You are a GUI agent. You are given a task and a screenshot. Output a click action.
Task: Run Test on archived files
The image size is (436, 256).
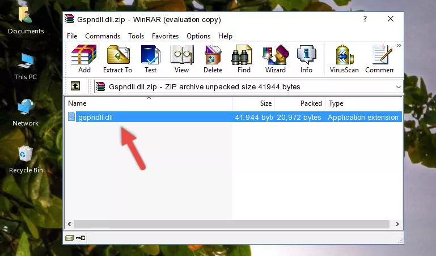[x=150, y=59]
